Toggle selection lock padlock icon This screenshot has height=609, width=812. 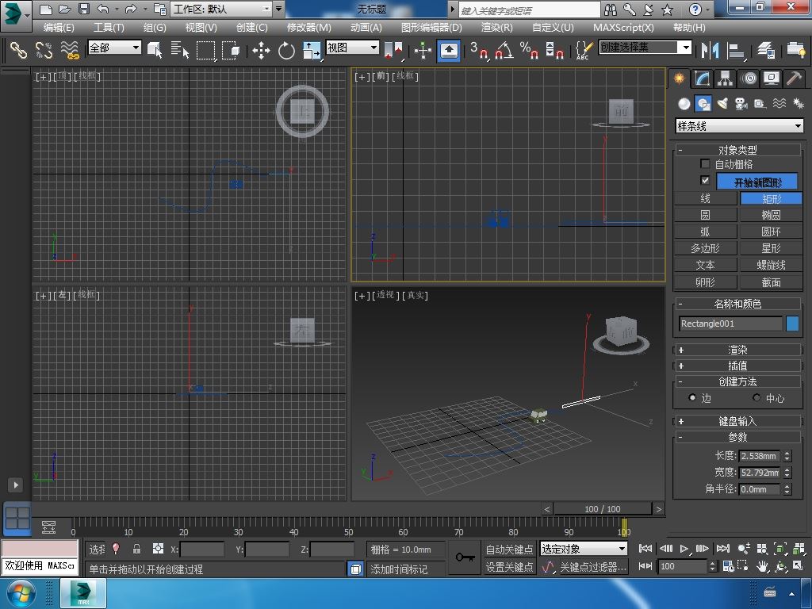click(136, 549)
